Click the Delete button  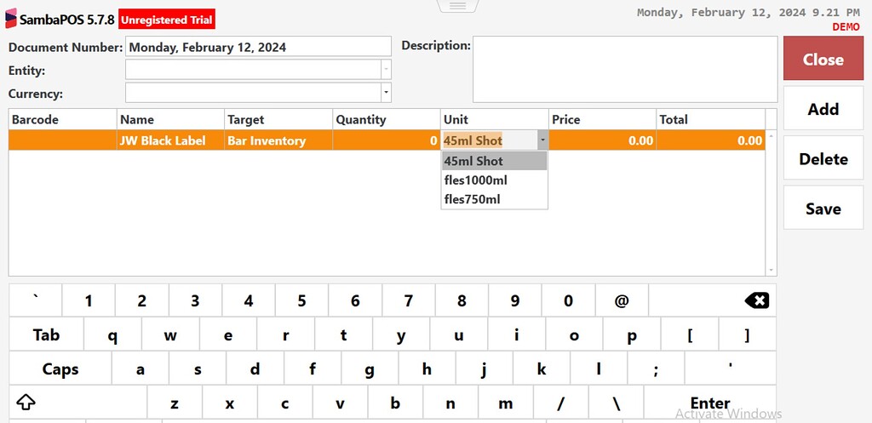pos(823,158)
